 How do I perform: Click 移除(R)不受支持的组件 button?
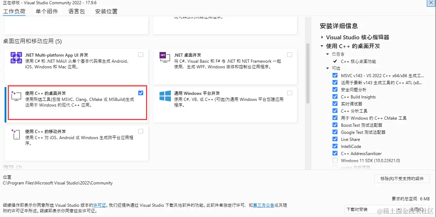[x=402, y=179]
